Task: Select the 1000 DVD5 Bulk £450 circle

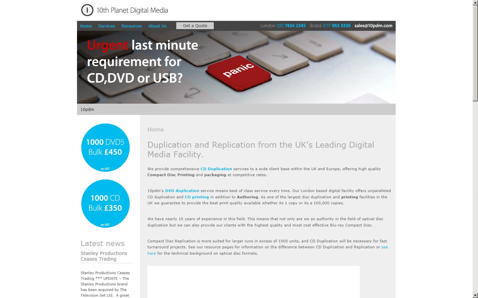Action: click(x=105, y=147)
